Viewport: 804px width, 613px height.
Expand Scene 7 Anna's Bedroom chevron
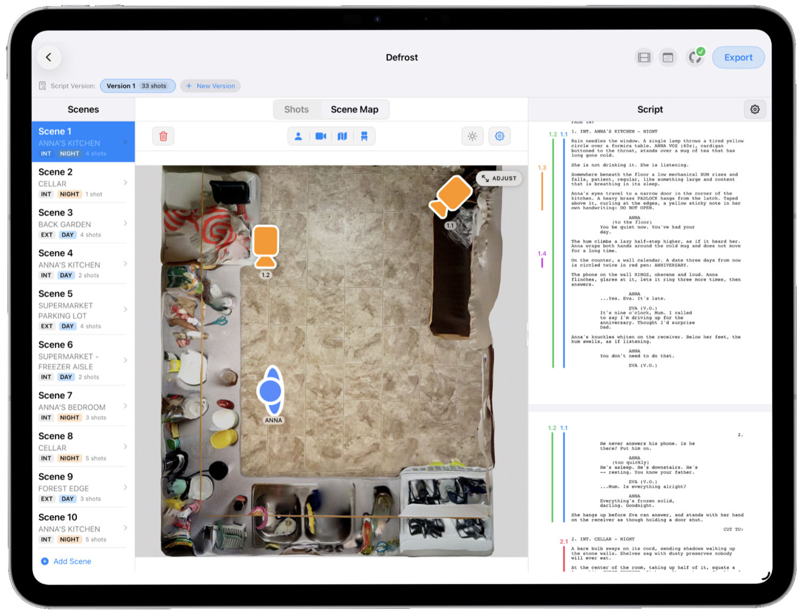tap(125, 406)
